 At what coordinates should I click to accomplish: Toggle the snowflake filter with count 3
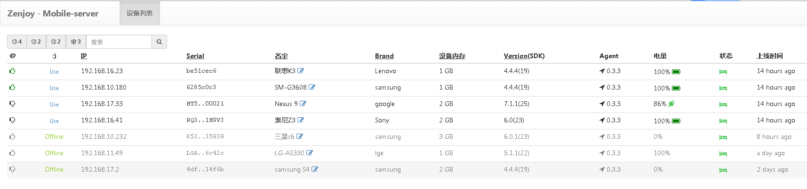76,42
